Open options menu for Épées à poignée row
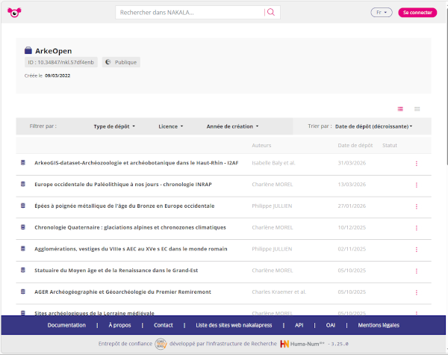The image size is (448, 355). click(417, 206)
